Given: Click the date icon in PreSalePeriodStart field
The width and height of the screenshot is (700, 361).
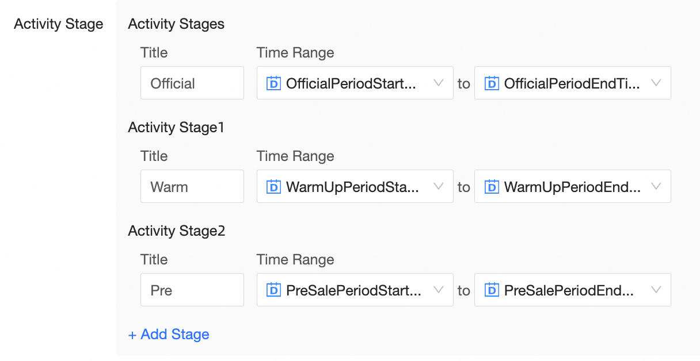Looking at the screenshot, I should tap(273, 290).
